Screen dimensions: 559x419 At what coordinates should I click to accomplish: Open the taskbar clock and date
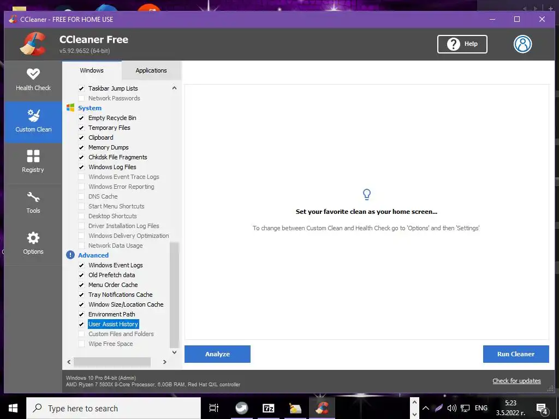510,408
